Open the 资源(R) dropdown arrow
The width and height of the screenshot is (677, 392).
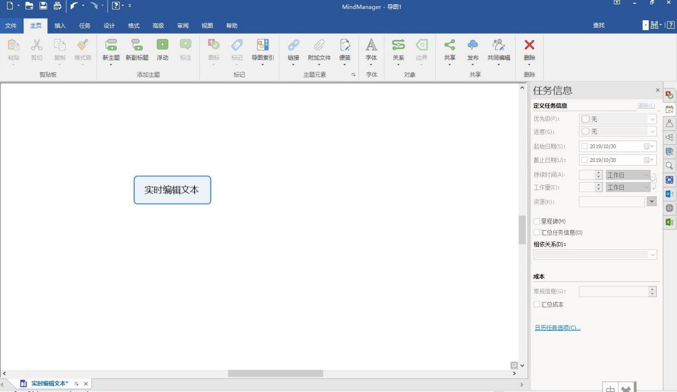pos(651,201)
